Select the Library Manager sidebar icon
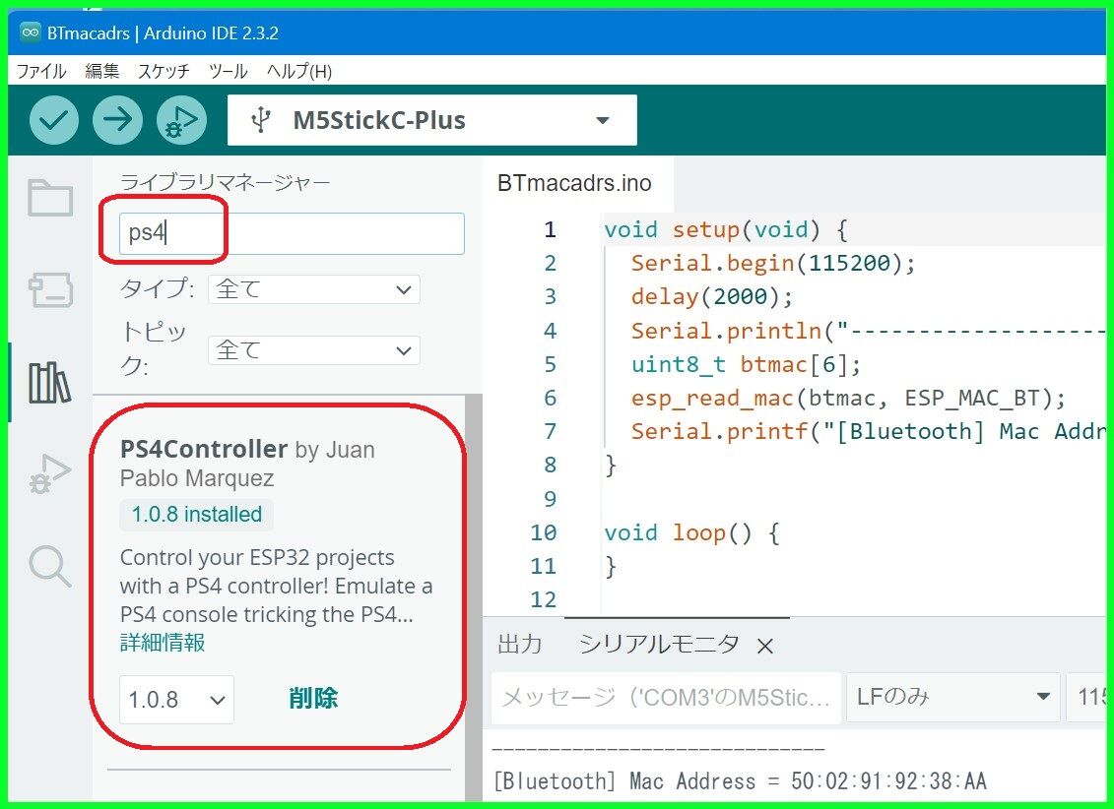 49,382
